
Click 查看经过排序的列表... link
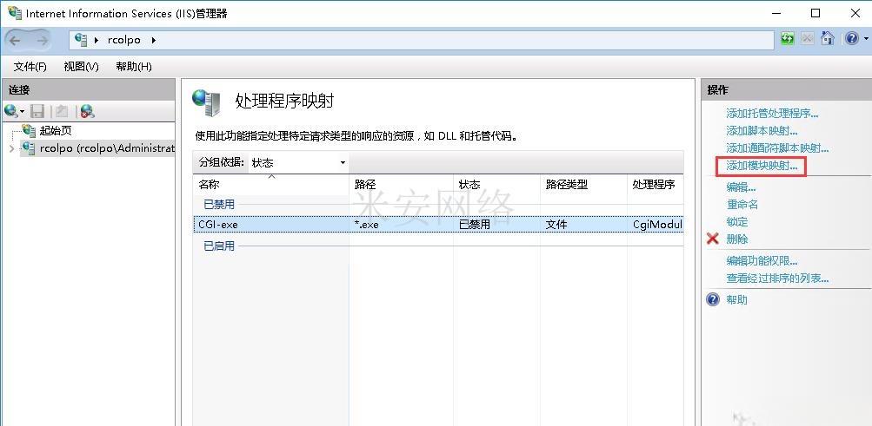click(777, 278)
